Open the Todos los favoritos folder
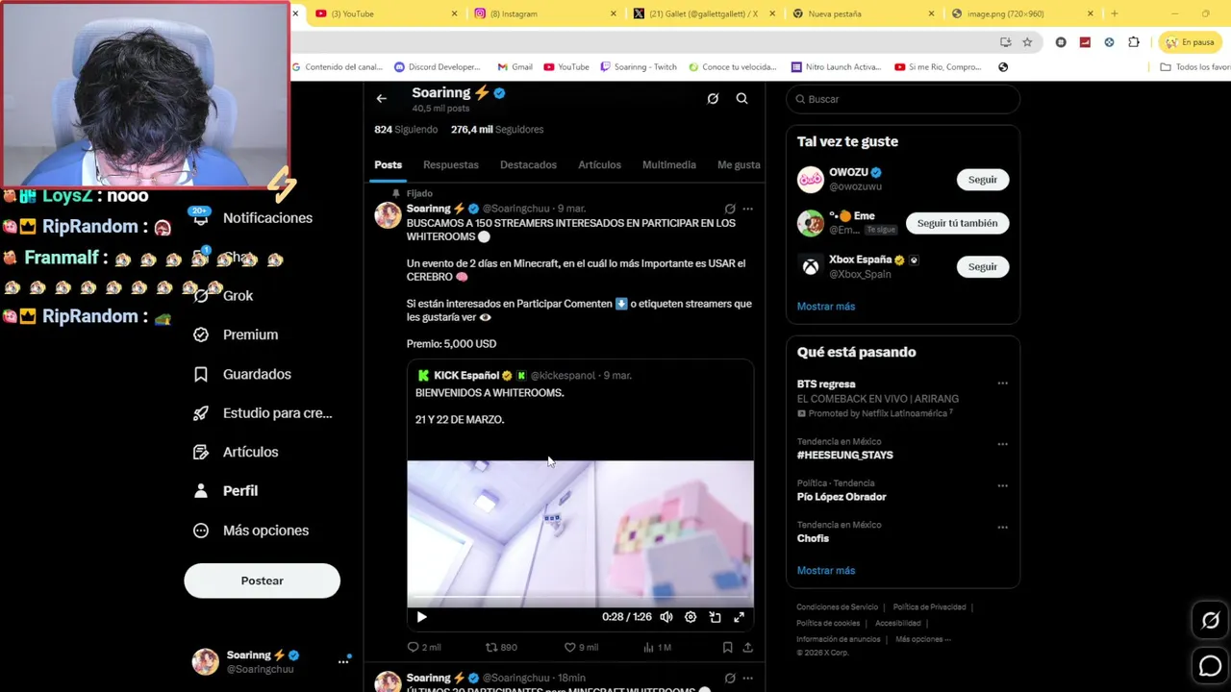The width and height of the screenshot is (1231, 692). pyautogui.click(x=1194, y=67)
